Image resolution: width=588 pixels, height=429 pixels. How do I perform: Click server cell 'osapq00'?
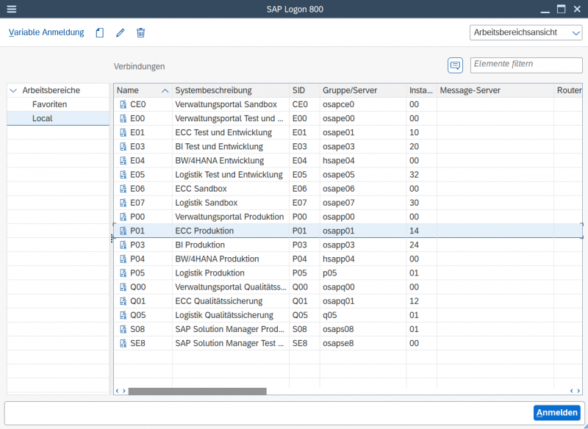coord(339,287)
